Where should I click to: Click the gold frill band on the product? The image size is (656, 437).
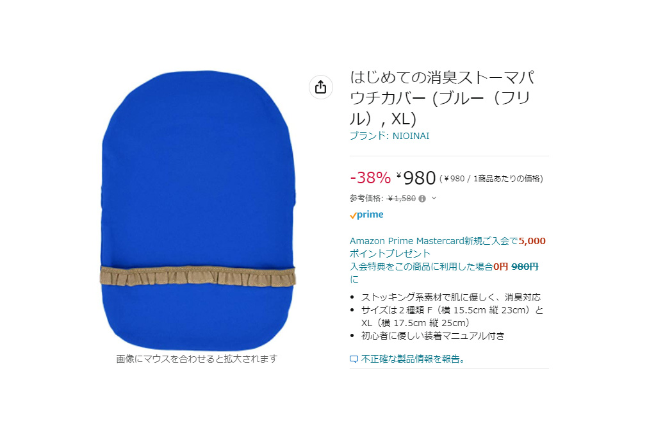(198, 276)
